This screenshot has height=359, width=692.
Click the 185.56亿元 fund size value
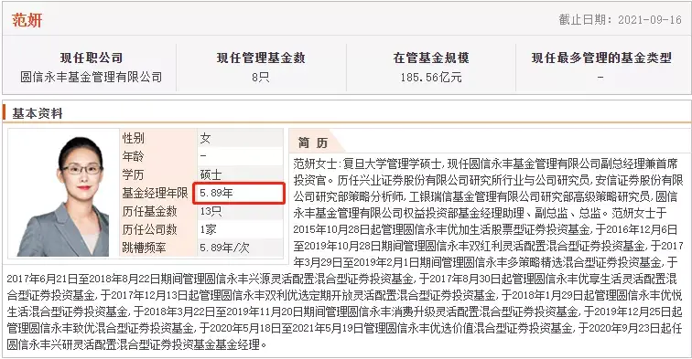coord(431,78)
